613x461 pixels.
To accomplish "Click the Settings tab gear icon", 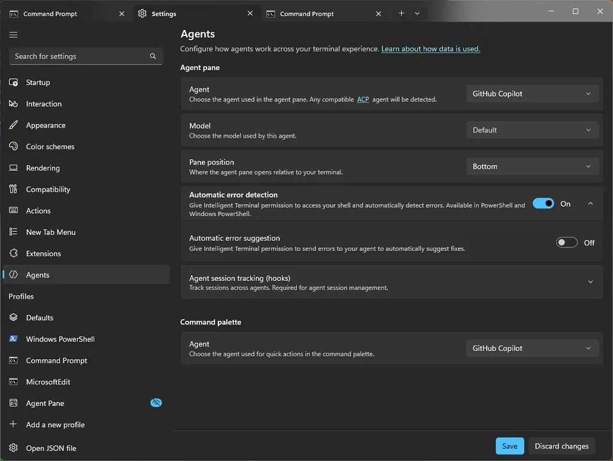I will 142,13.
